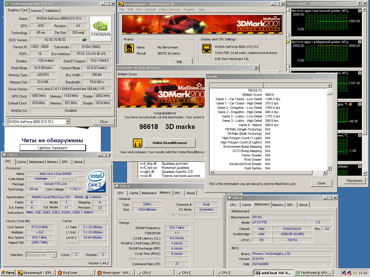
Task: Close the core temperature graph showing -56.00
Action: 360,104
